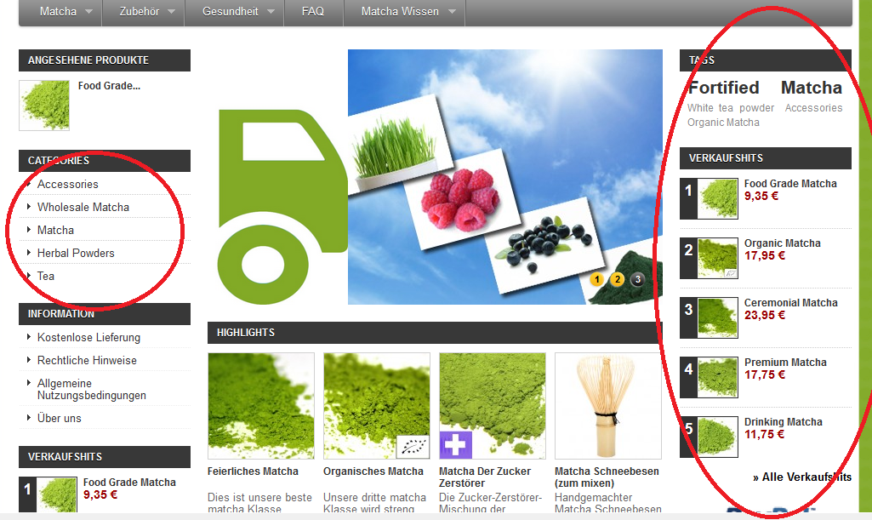Screen dimensions: 872x520
Task: Click the rank 2 Organic Matcha thumbnail
Action: [x=718, y=258]
